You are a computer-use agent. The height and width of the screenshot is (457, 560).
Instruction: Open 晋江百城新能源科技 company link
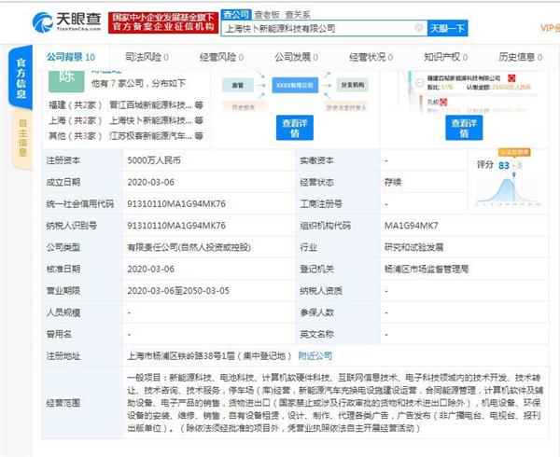[150, 105]
